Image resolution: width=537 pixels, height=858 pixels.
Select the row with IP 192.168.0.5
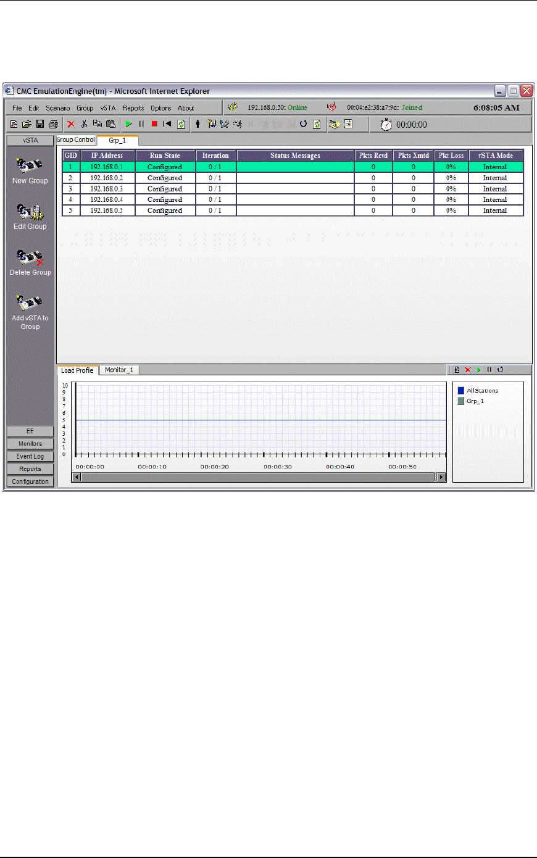pyautogui.click(x=293, y=210)
